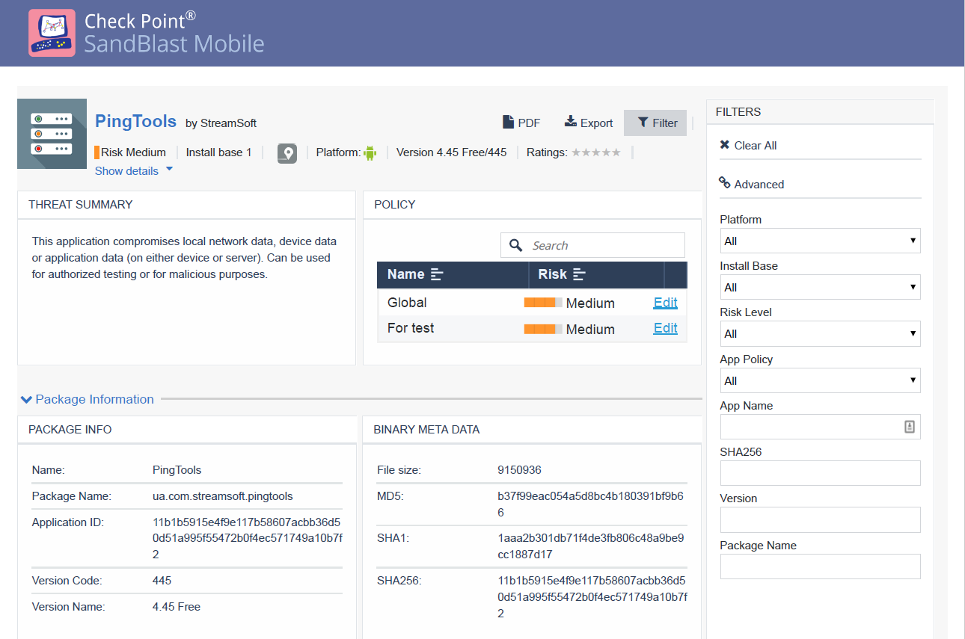The image size is (965, 639).
Task: Click For test row Medium risk bar
Action: pyautogui.click(x=543, y=329)
